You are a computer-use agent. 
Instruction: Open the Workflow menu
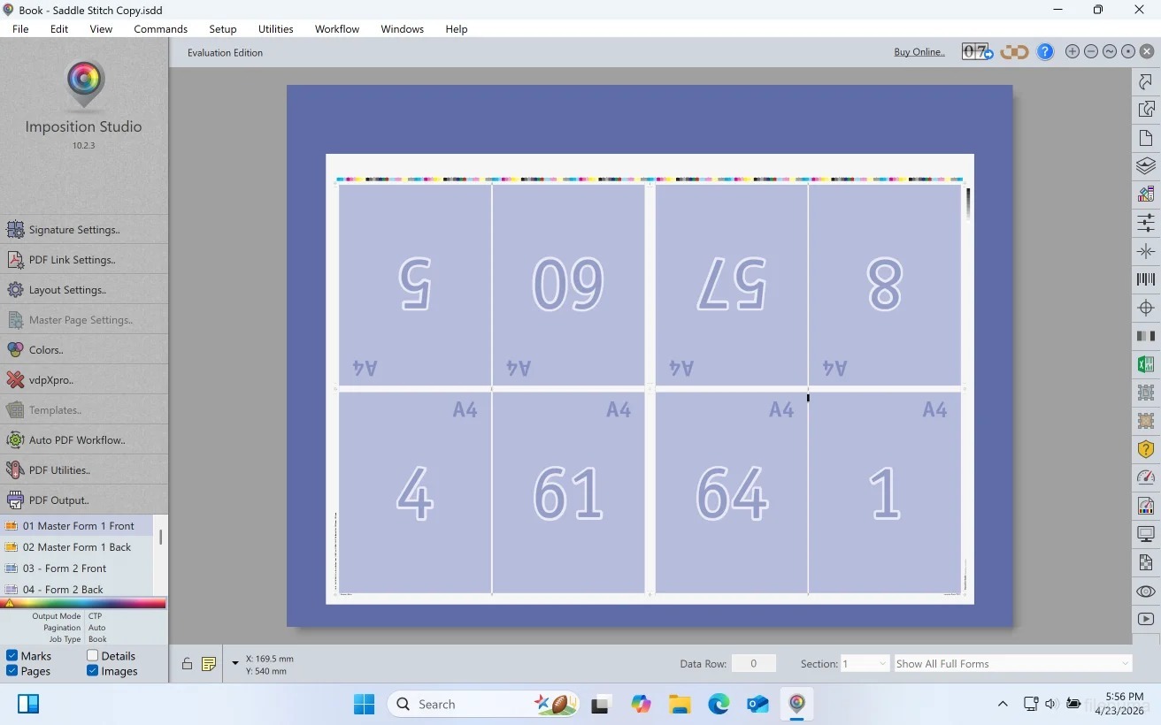click(x=336, y=29)
